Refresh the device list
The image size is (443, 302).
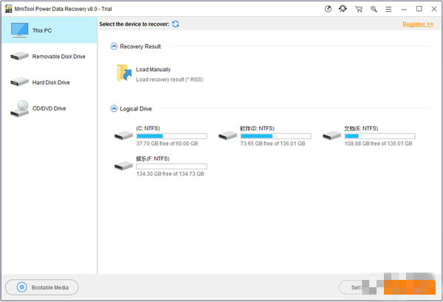tap(176, 24)
